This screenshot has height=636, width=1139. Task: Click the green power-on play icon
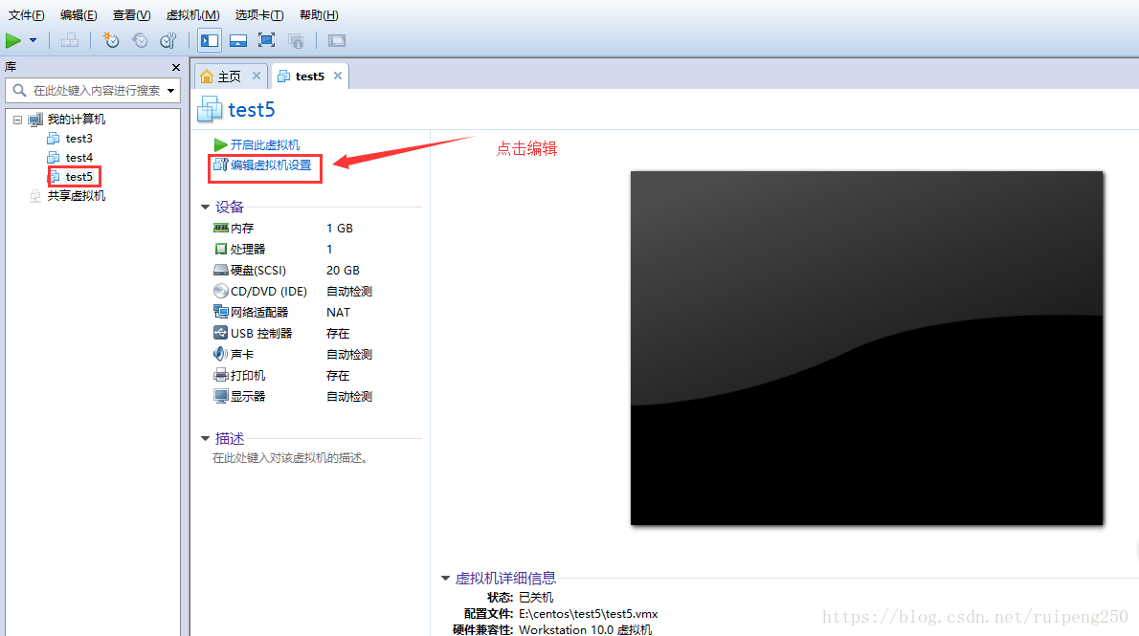point(13,41)
